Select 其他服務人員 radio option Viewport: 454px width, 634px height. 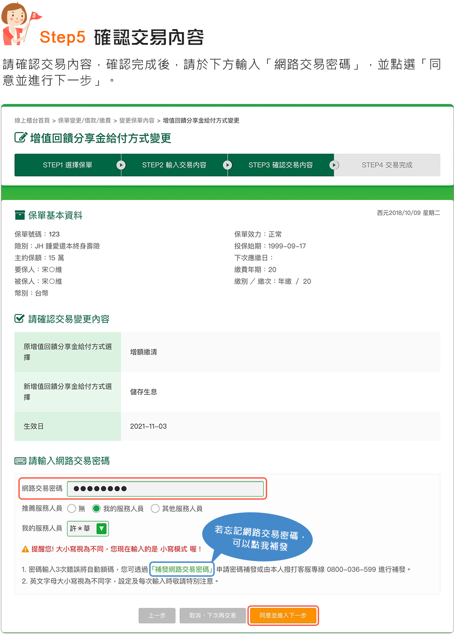[x=155, y=509]
